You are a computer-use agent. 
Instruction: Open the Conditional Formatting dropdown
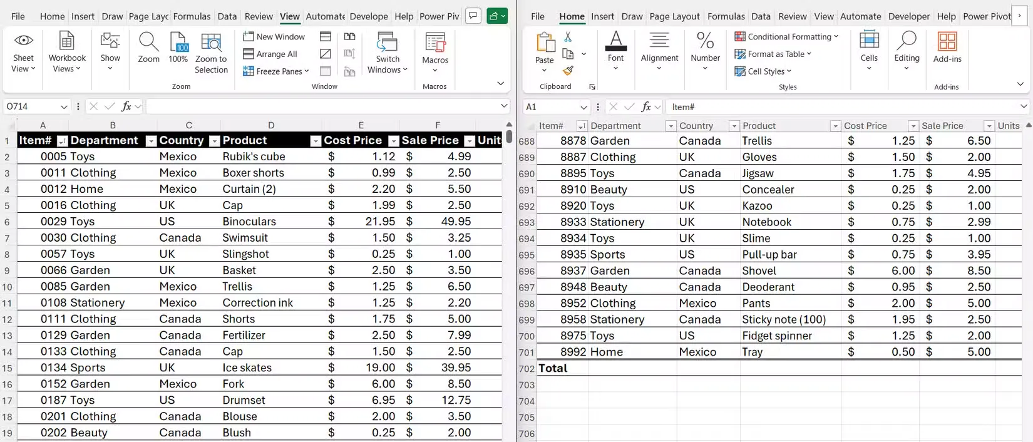click(786, 37)
